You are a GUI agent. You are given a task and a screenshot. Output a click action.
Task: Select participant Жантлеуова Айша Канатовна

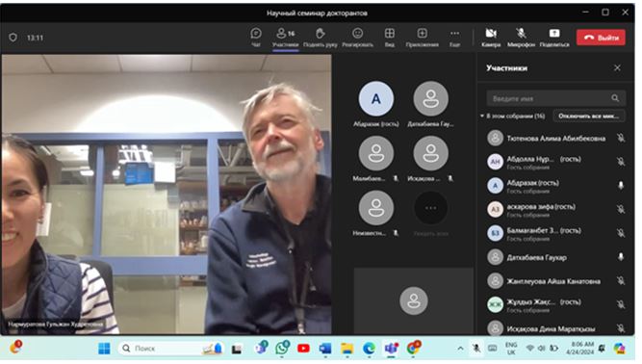coord(555,281)
